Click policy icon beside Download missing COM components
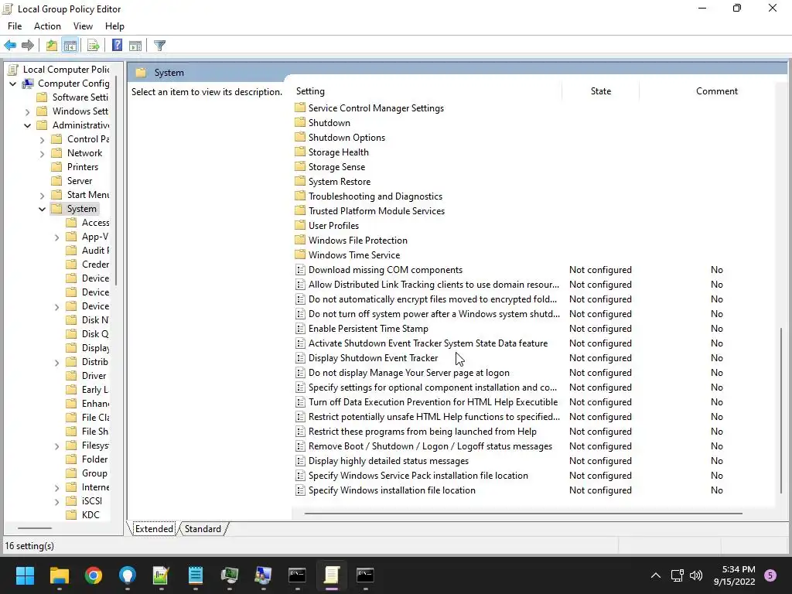792x594 pixels. point(300,270)
